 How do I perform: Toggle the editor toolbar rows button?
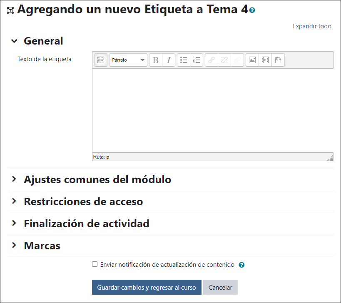tap(101, 60)
